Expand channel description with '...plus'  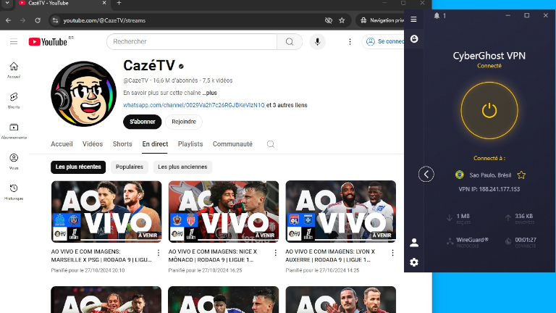[x=209, y=93]
